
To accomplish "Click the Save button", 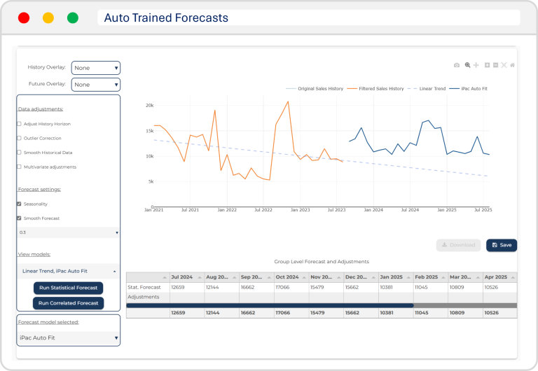I will [x=502, y=245].
